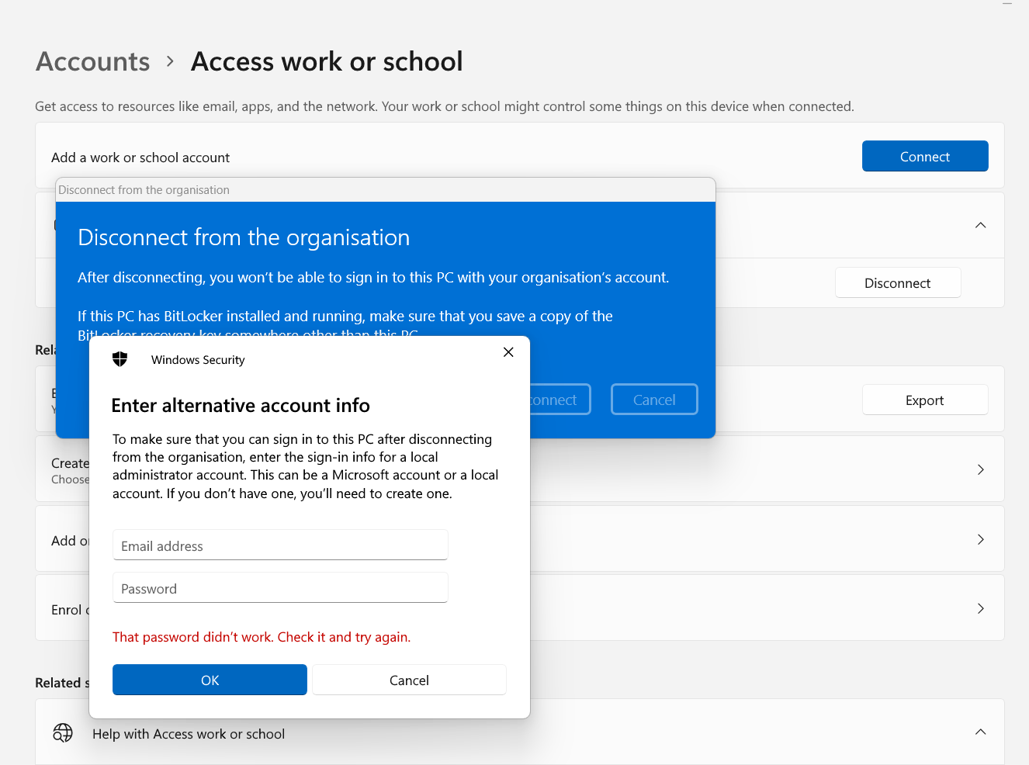Image resolution: width=1029 pixels, height=765 pixels.
Task: Click the 'Add a work or school account' label
Action: 140,157
